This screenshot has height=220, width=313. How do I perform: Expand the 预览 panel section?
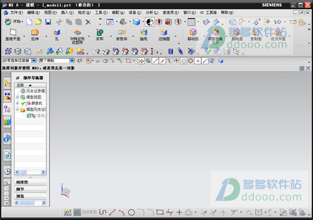click(31, 196)
